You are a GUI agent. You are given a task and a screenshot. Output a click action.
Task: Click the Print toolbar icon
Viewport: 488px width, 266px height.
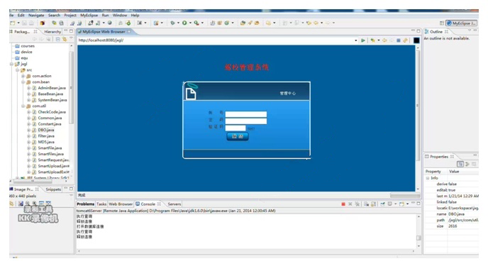(32, 23)
